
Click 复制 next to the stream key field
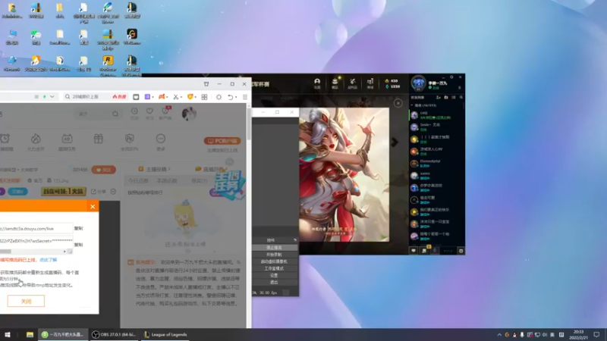79,245
